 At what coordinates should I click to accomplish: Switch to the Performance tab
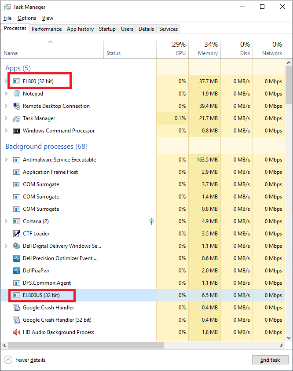point(47,29)
